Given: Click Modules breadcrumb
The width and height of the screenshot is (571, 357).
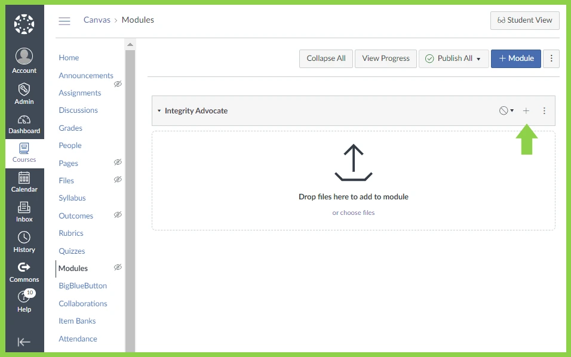Looking at the screenshot, I should [x=137, y=20].
